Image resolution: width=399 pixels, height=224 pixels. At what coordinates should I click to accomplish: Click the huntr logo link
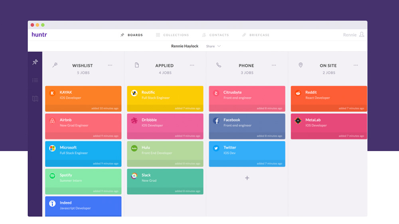coord(39,35)
